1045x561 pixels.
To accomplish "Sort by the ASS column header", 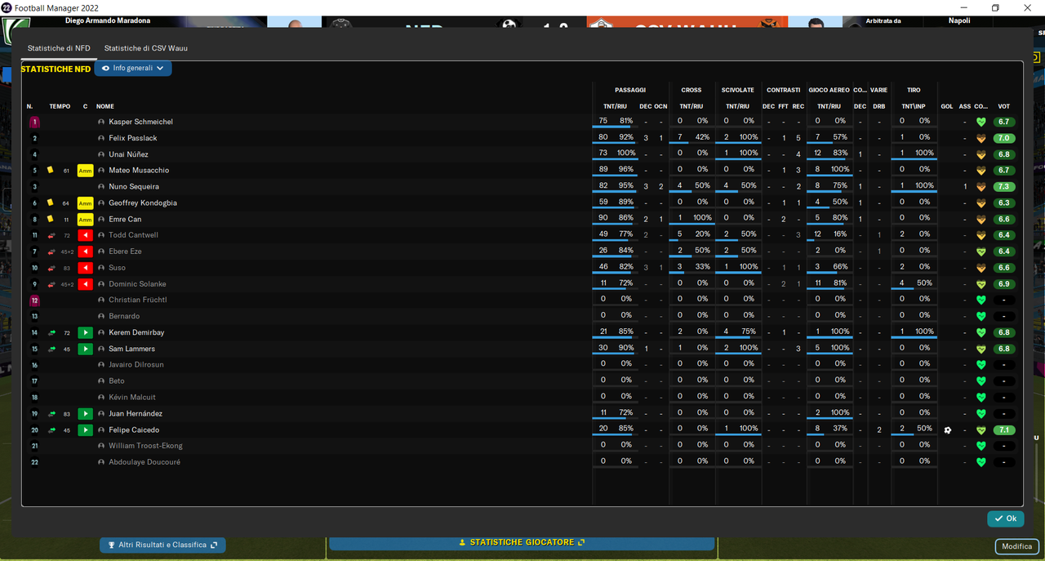I will 965,106.
